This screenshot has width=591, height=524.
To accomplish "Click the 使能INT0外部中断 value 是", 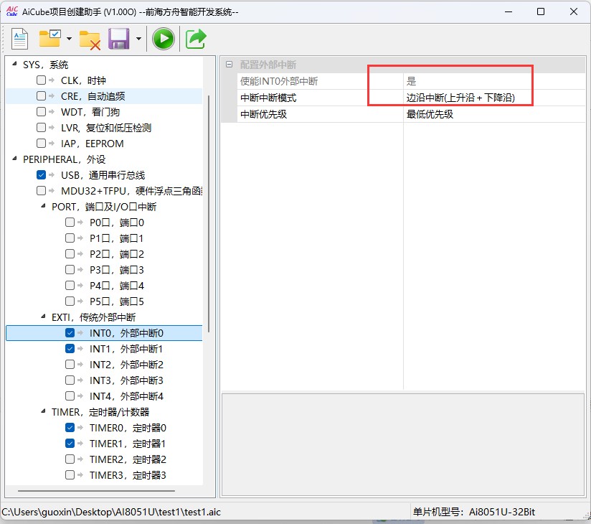I will pyautogui.click(x=494, y=81).
